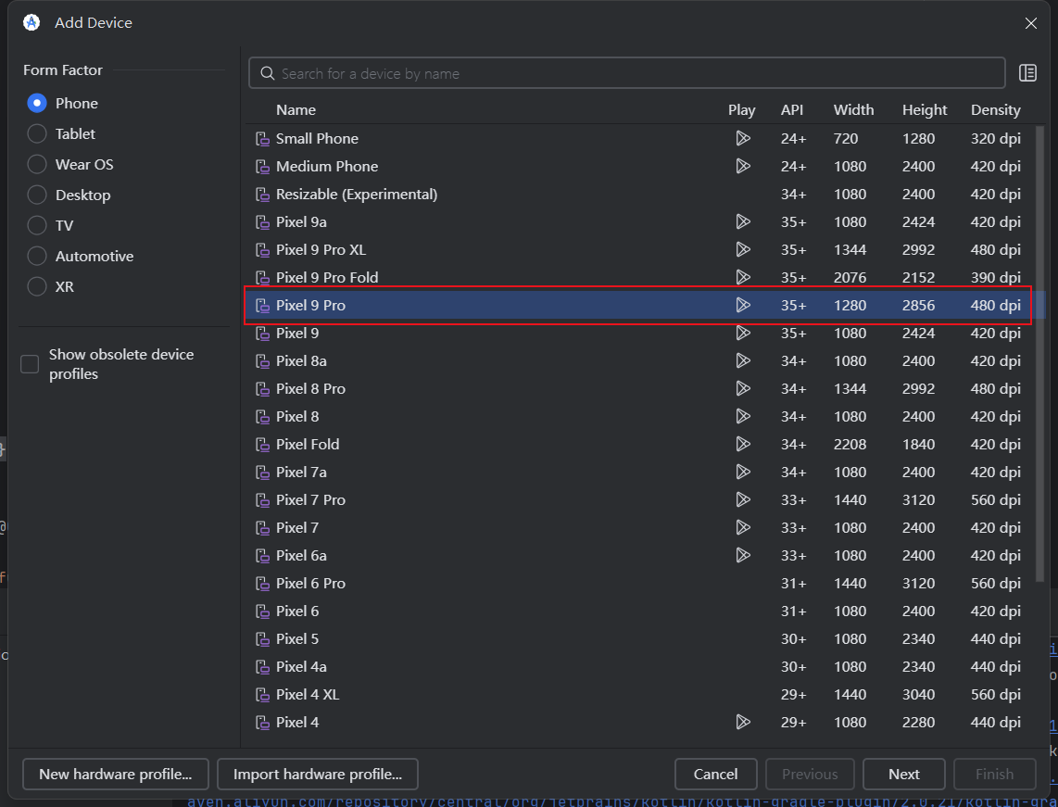Image resolution: width=1058 pixels, height=807 pixels.
Task: Choose the Automotive form factor
Action: pyautogui.click(x=37, y=256)
